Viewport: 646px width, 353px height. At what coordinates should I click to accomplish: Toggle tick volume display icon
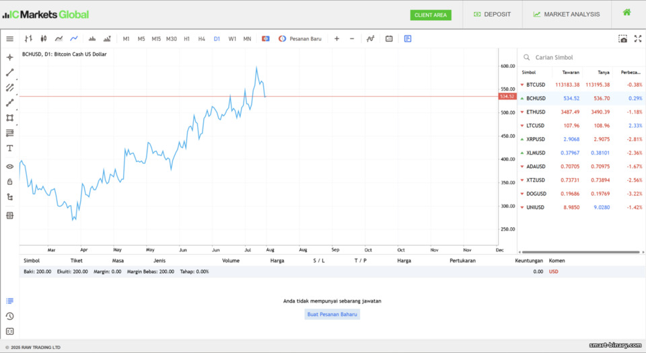[x=92, y=39]
